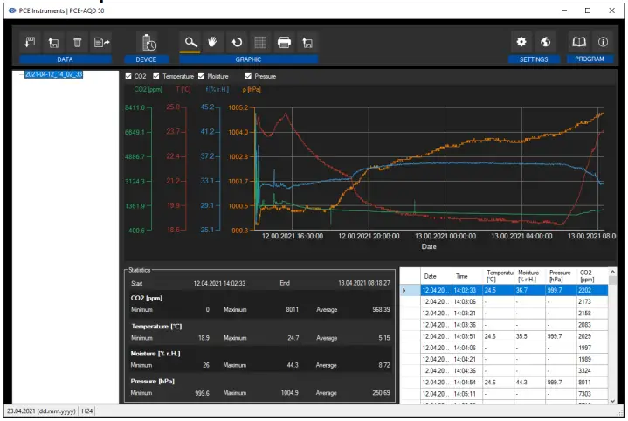Select tree item 2021-04-12_14_02_33
628x421 pixels.
point(53,74)
